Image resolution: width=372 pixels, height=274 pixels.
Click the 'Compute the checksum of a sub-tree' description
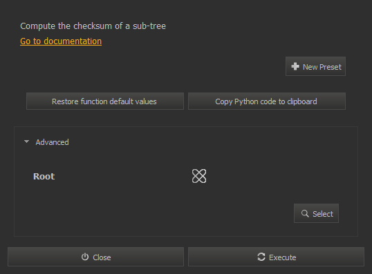tap(93, 26)
